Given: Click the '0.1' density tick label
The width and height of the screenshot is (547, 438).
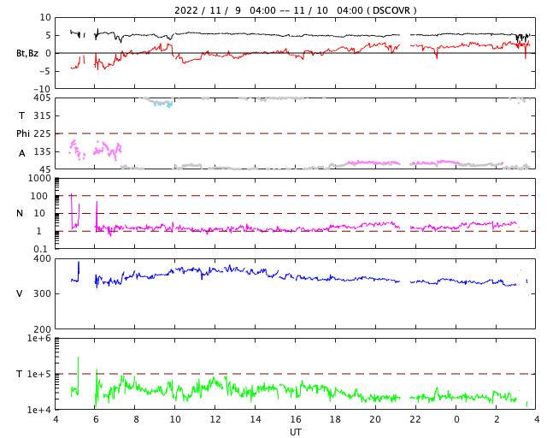Looking at the screenshot, I should [x=40, y=250].
